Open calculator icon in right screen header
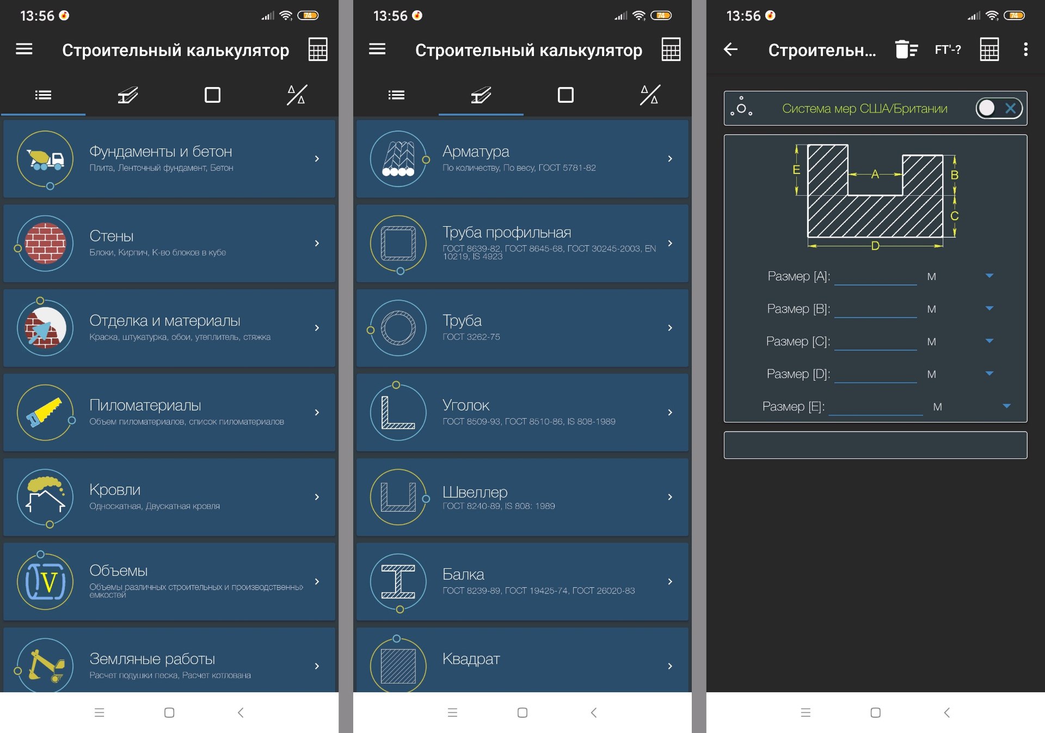Image resolution: width=1045 pixels, height=733 pixels. (989, 49)
